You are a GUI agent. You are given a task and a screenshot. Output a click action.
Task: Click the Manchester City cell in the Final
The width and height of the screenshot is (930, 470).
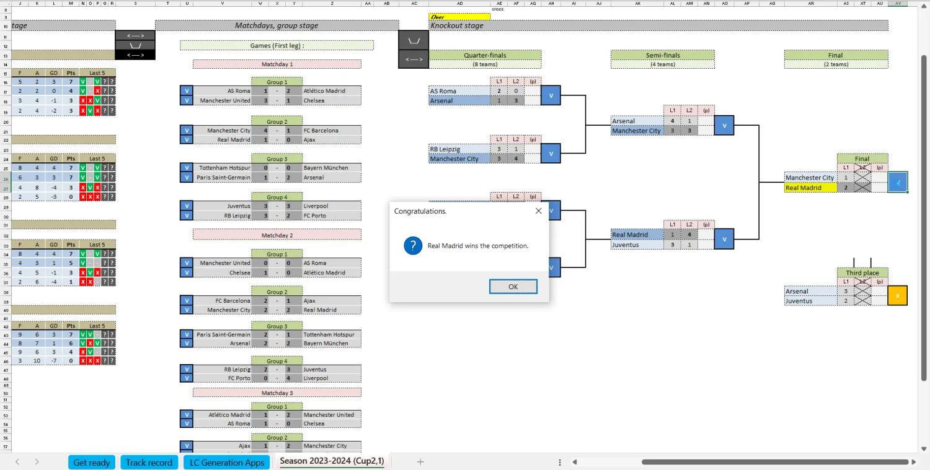pos(810,178)
